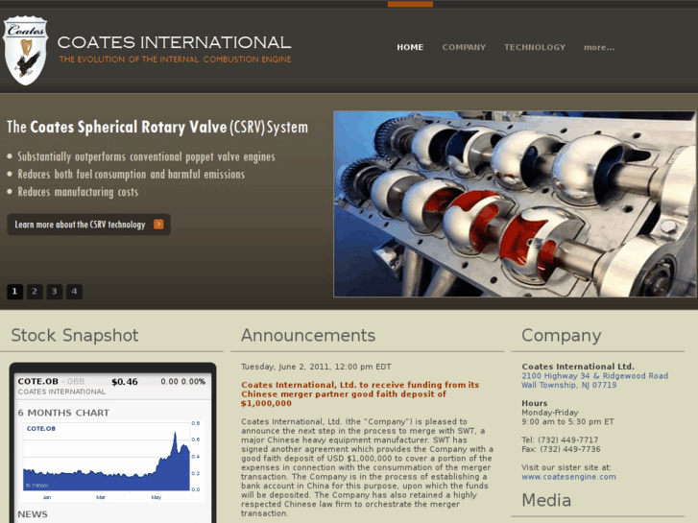Open the 2100 Highway 34 address link
This screenshot has width=698, height=523.
click(x=594, y=375)
